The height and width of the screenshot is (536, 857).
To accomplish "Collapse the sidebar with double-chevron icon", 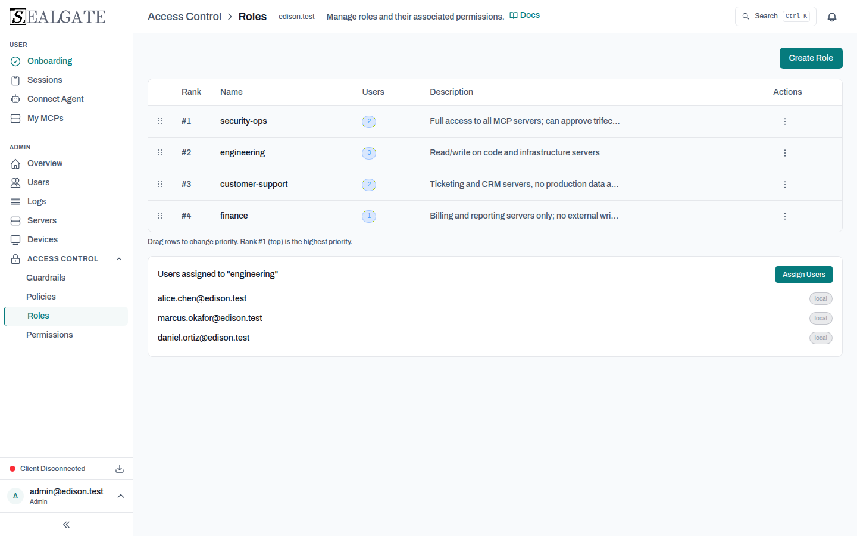I will pyautogui.click(x=66, y=525).
